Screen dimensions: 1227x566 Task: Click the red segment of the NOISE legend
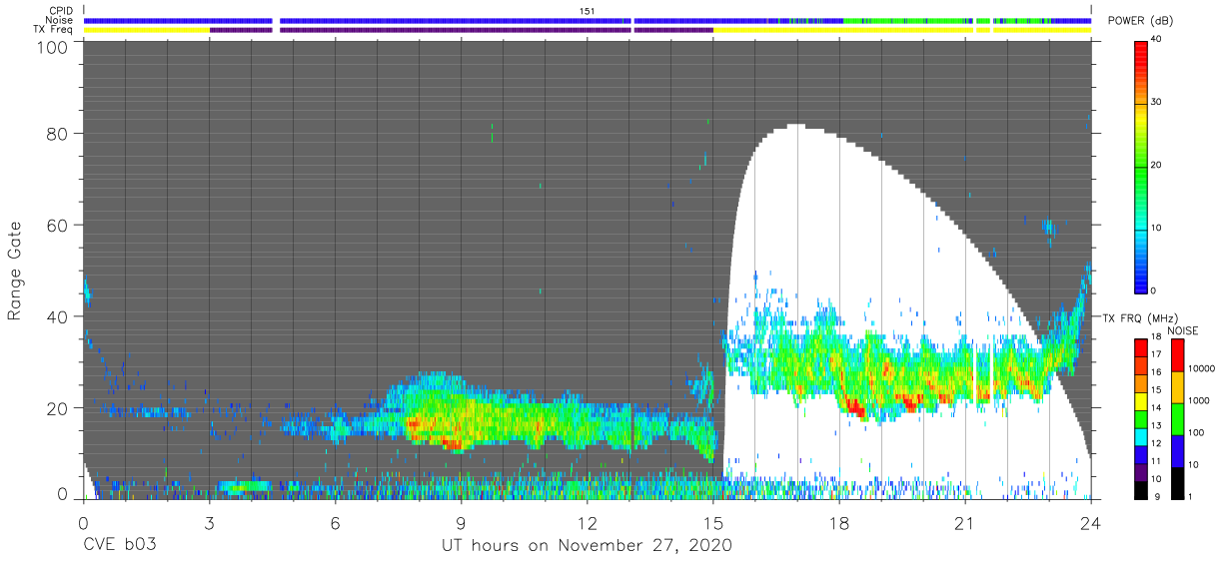click(x=1176, y=354)
